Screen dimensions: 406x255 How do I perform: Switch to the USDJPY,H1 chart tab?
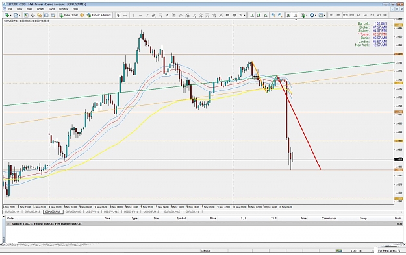(92, 212)
